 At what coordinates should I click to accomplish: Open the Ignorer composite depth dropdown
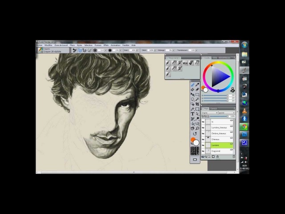pyautogui.click(x=227, y=113)
